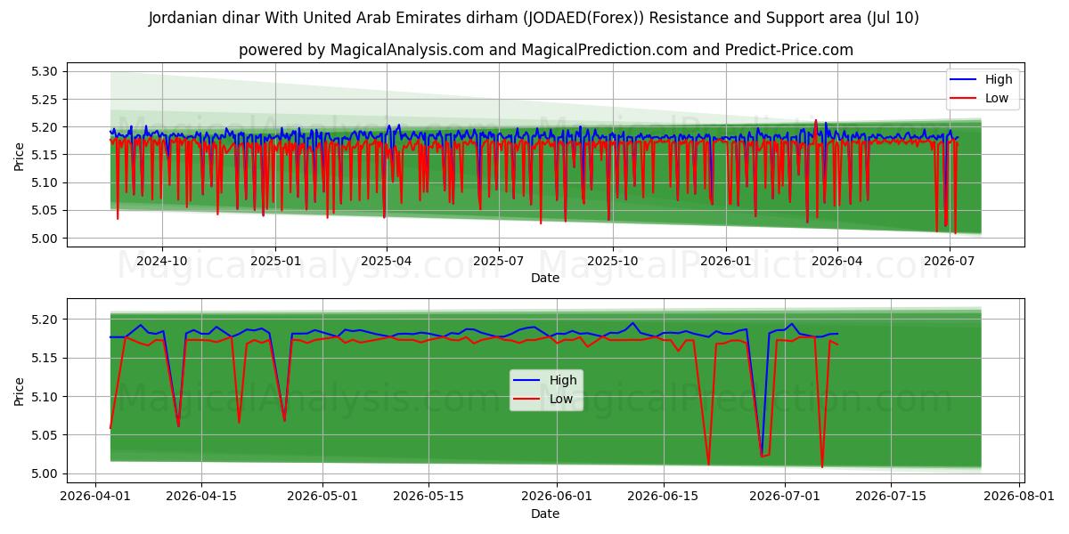Viewport: 1069px width, 534px height.
Task: Select 5.05 price tick in the April–August 2026 chart
Action: coord(45,435)
